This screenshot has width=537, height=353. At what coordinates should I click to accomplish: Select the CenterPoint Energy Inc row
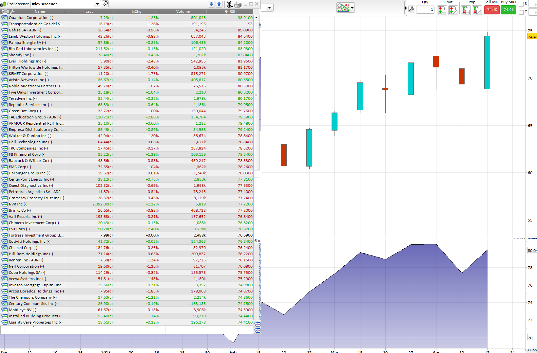[x=127, y=179]
